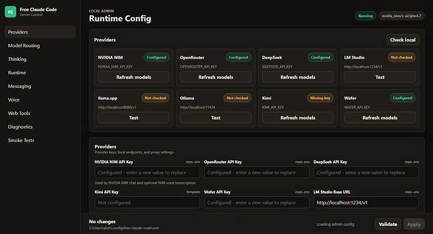The image size is (433, 234).
Task: Test the LM Studio provider
Action: (x=380, y=77)
